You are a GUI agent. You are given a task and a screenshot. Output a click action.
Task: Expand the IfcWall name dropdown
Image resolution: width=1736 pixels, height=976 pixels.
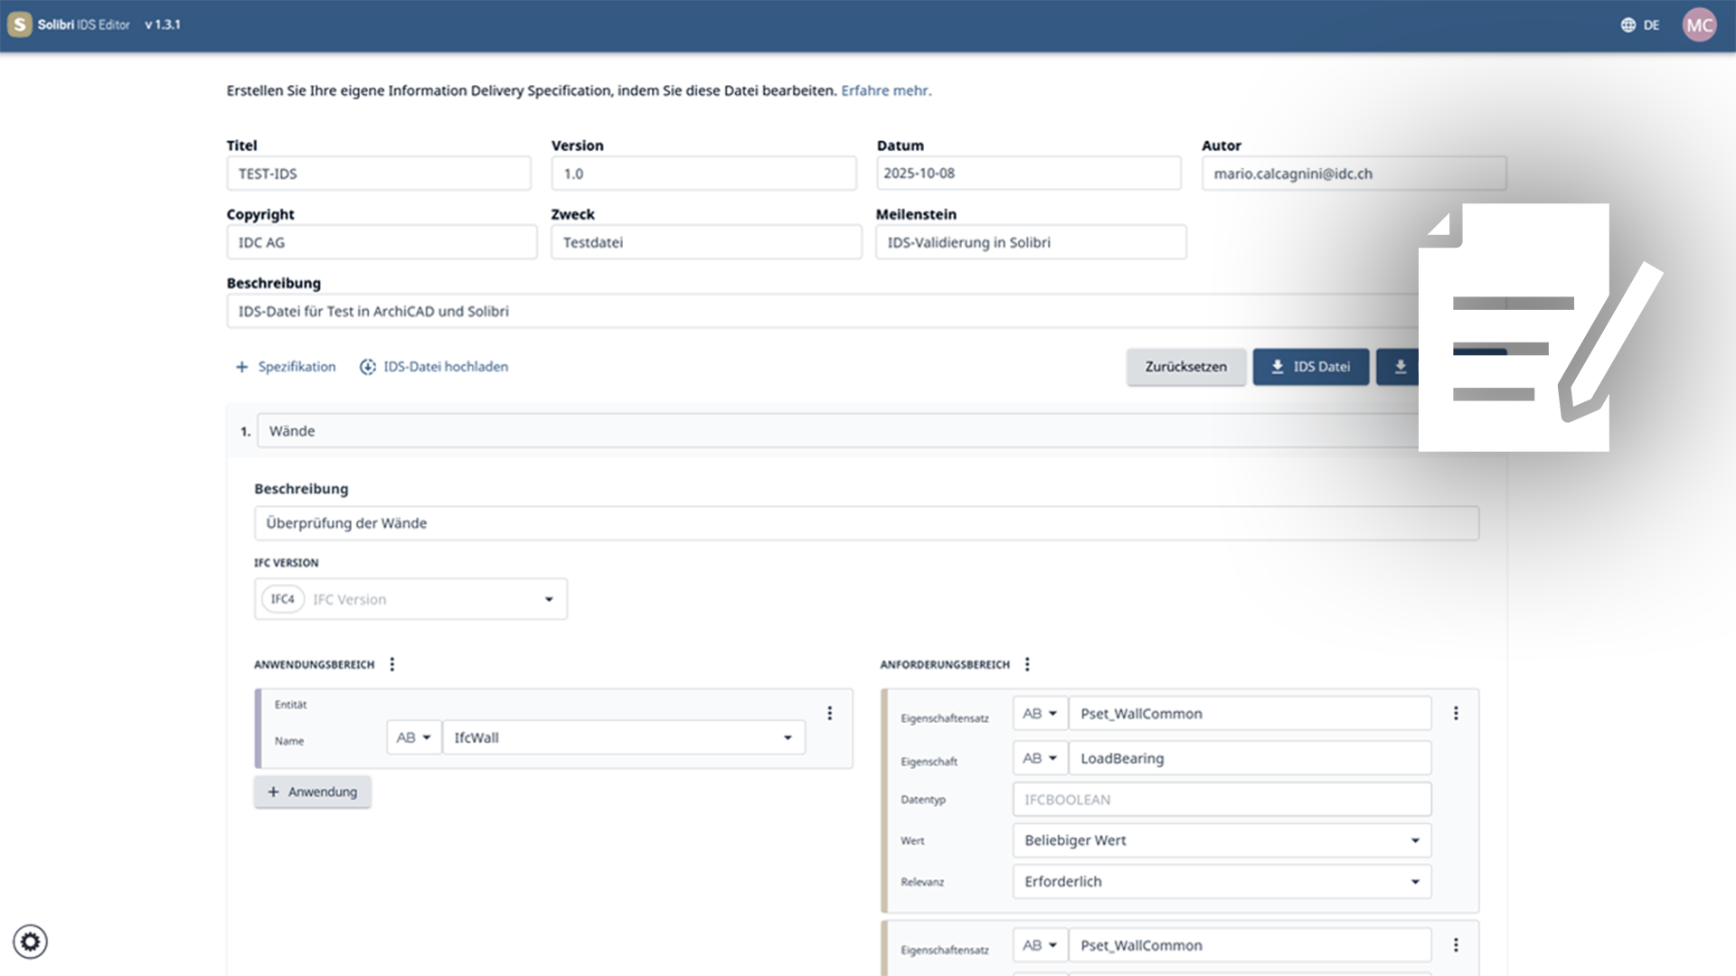[x=786, y=737]
